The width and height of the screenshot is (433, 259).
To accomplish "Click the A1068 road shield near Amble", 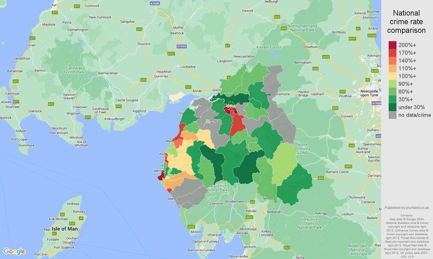I will click(x=372, y=36).
